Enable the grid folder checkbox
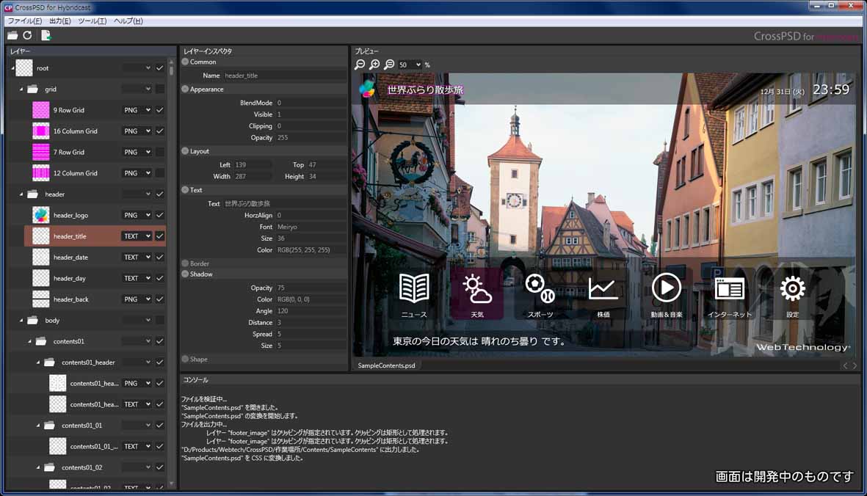 [160, 89]
